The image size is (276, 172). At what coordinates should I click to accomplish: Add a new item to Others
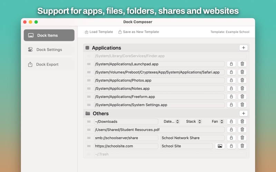[x=244, y=114]
